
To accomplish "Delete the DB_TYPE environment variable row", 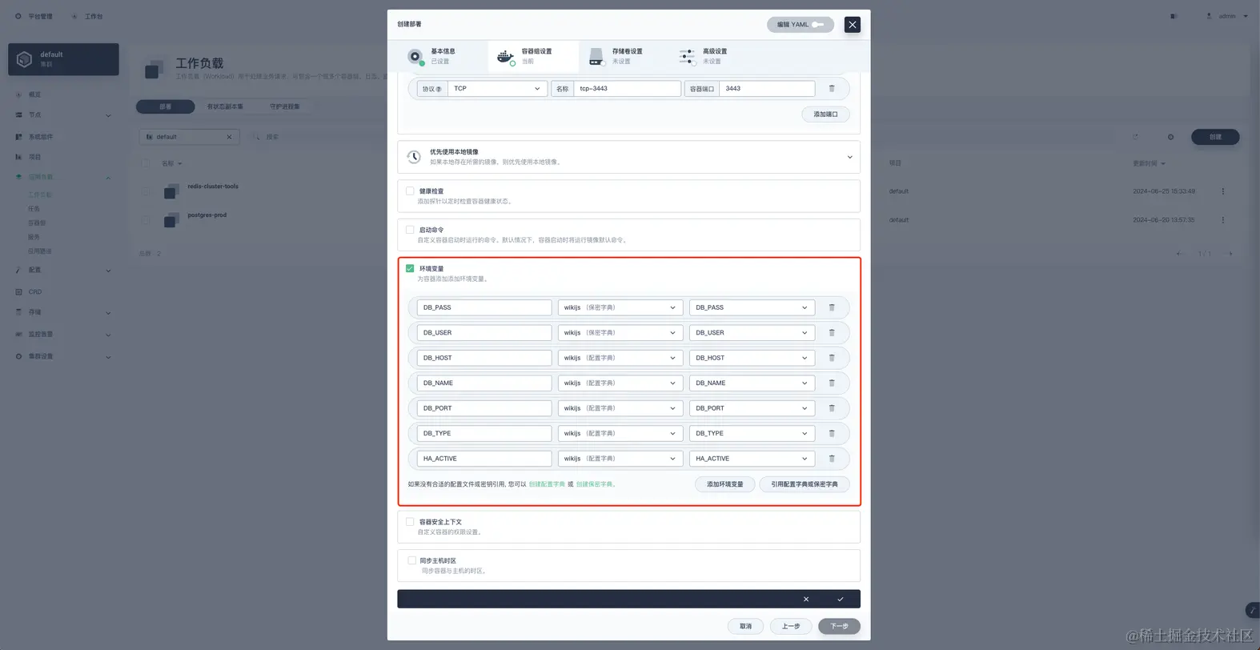I will [832, 433].
